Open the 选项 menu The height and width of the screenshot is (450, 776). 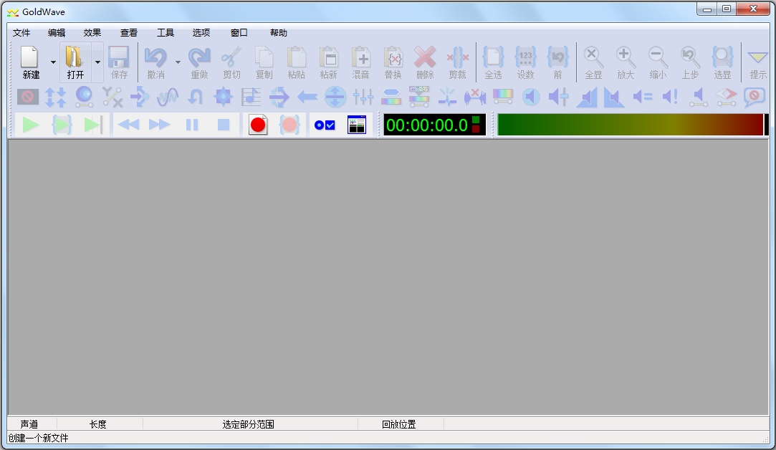pyautogui.click(x=201, y=33)
